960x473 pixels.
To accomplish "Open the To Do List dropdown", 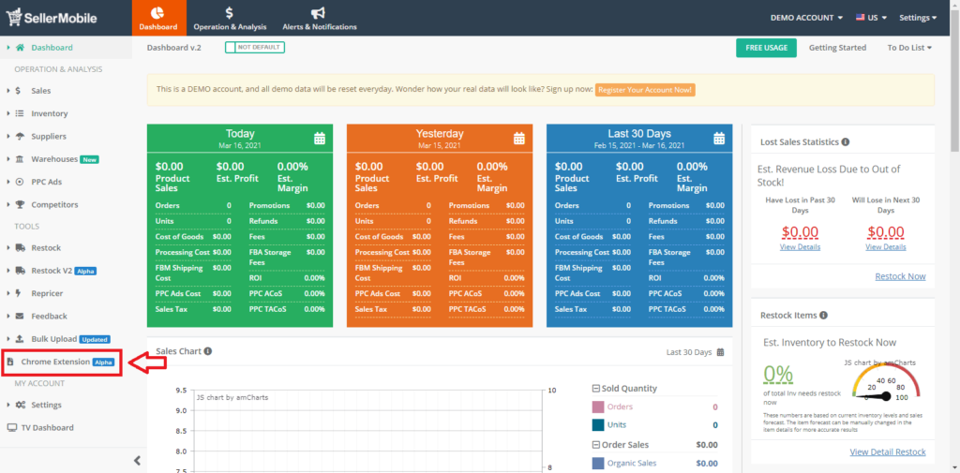I will (x=909, y=48).
